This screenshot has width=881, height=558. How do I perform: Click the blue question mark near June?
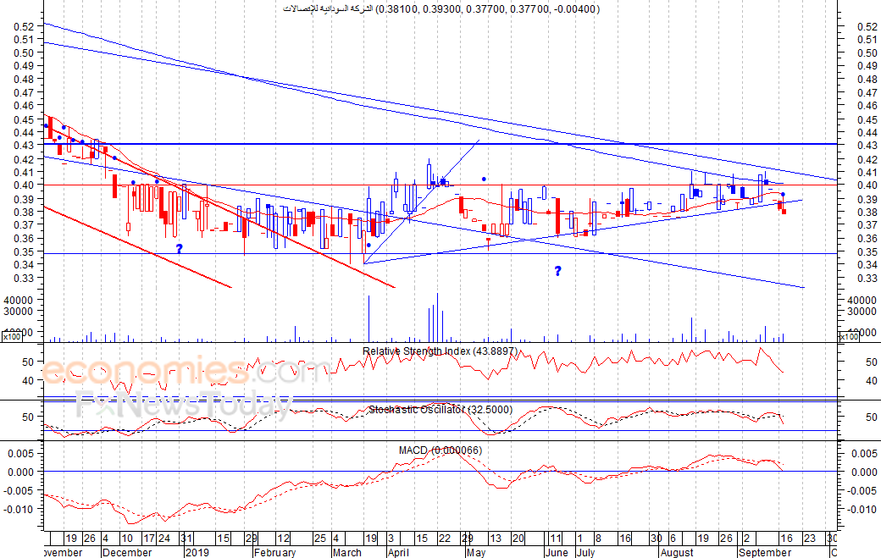[557, 271]
